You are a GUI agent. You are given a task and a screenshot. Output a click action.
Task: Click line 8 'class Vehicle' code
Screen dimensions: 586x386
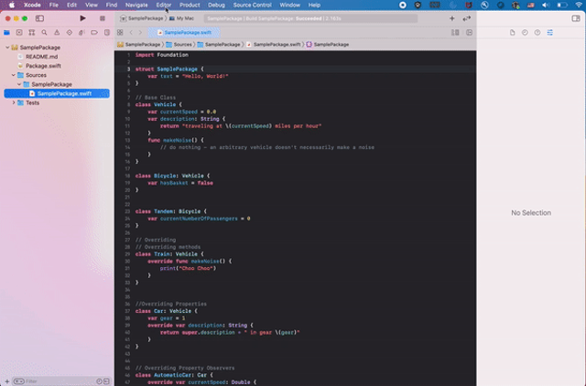pos(158,104)
